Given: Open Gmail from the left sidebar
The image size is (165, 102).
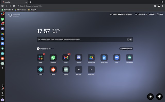Looking at the screenshot, I should 2,24.
